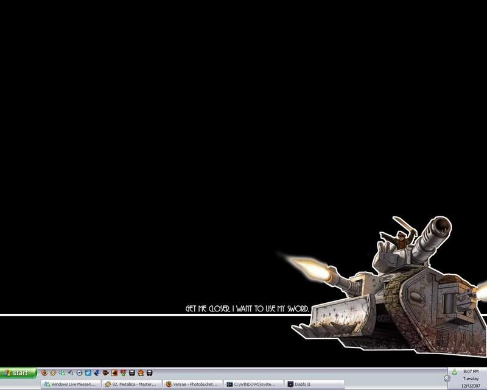The height and width of the screenshot is (390, 487).
Task: Expand hidden system tray icons with the chevron
Action: 447,378
